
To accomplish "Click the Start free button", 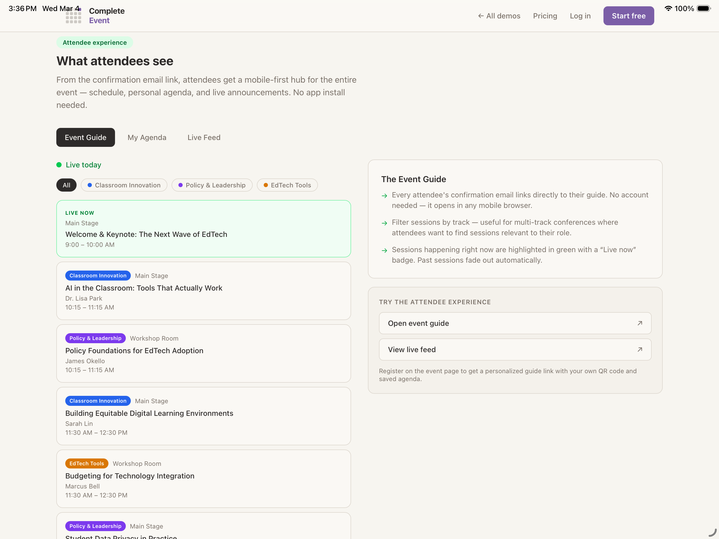I will coord(628,16).
